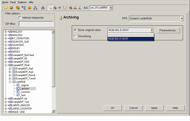The height and width of the screenshot is (121, 190).
Task: Collapse the writeRDB tree node
Action: (10, 82)
